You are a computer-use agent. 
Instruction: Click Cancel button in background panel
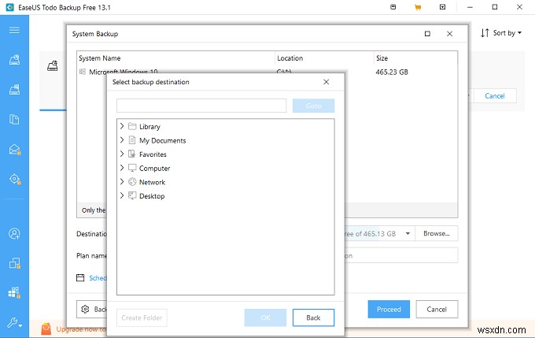pyautogui.click(x=495, y=96)
